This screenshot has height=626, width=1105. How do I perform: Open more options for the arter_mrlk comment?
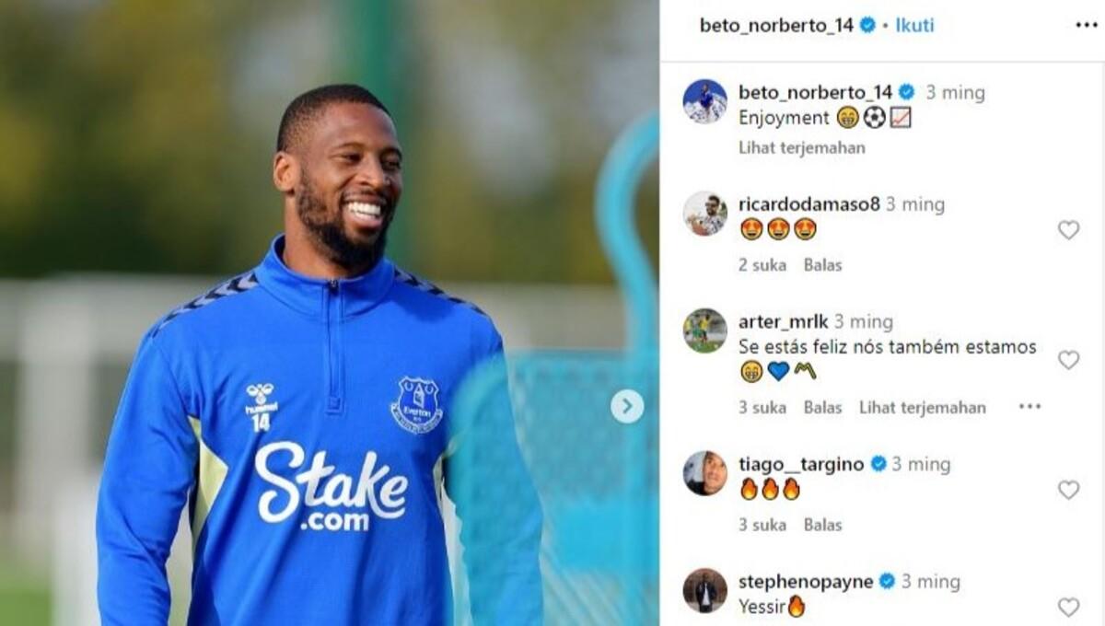[x=1029, y=407]
